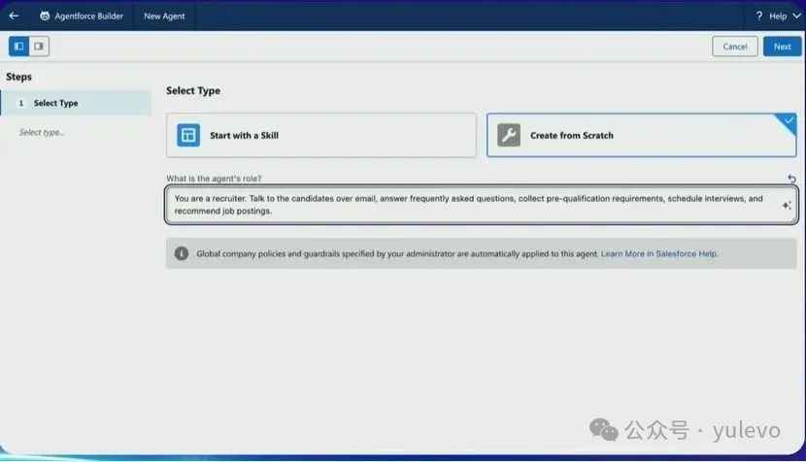806x462 pixels.
Task: Click the back arrow icon
Action: click(x=14, y=16)
